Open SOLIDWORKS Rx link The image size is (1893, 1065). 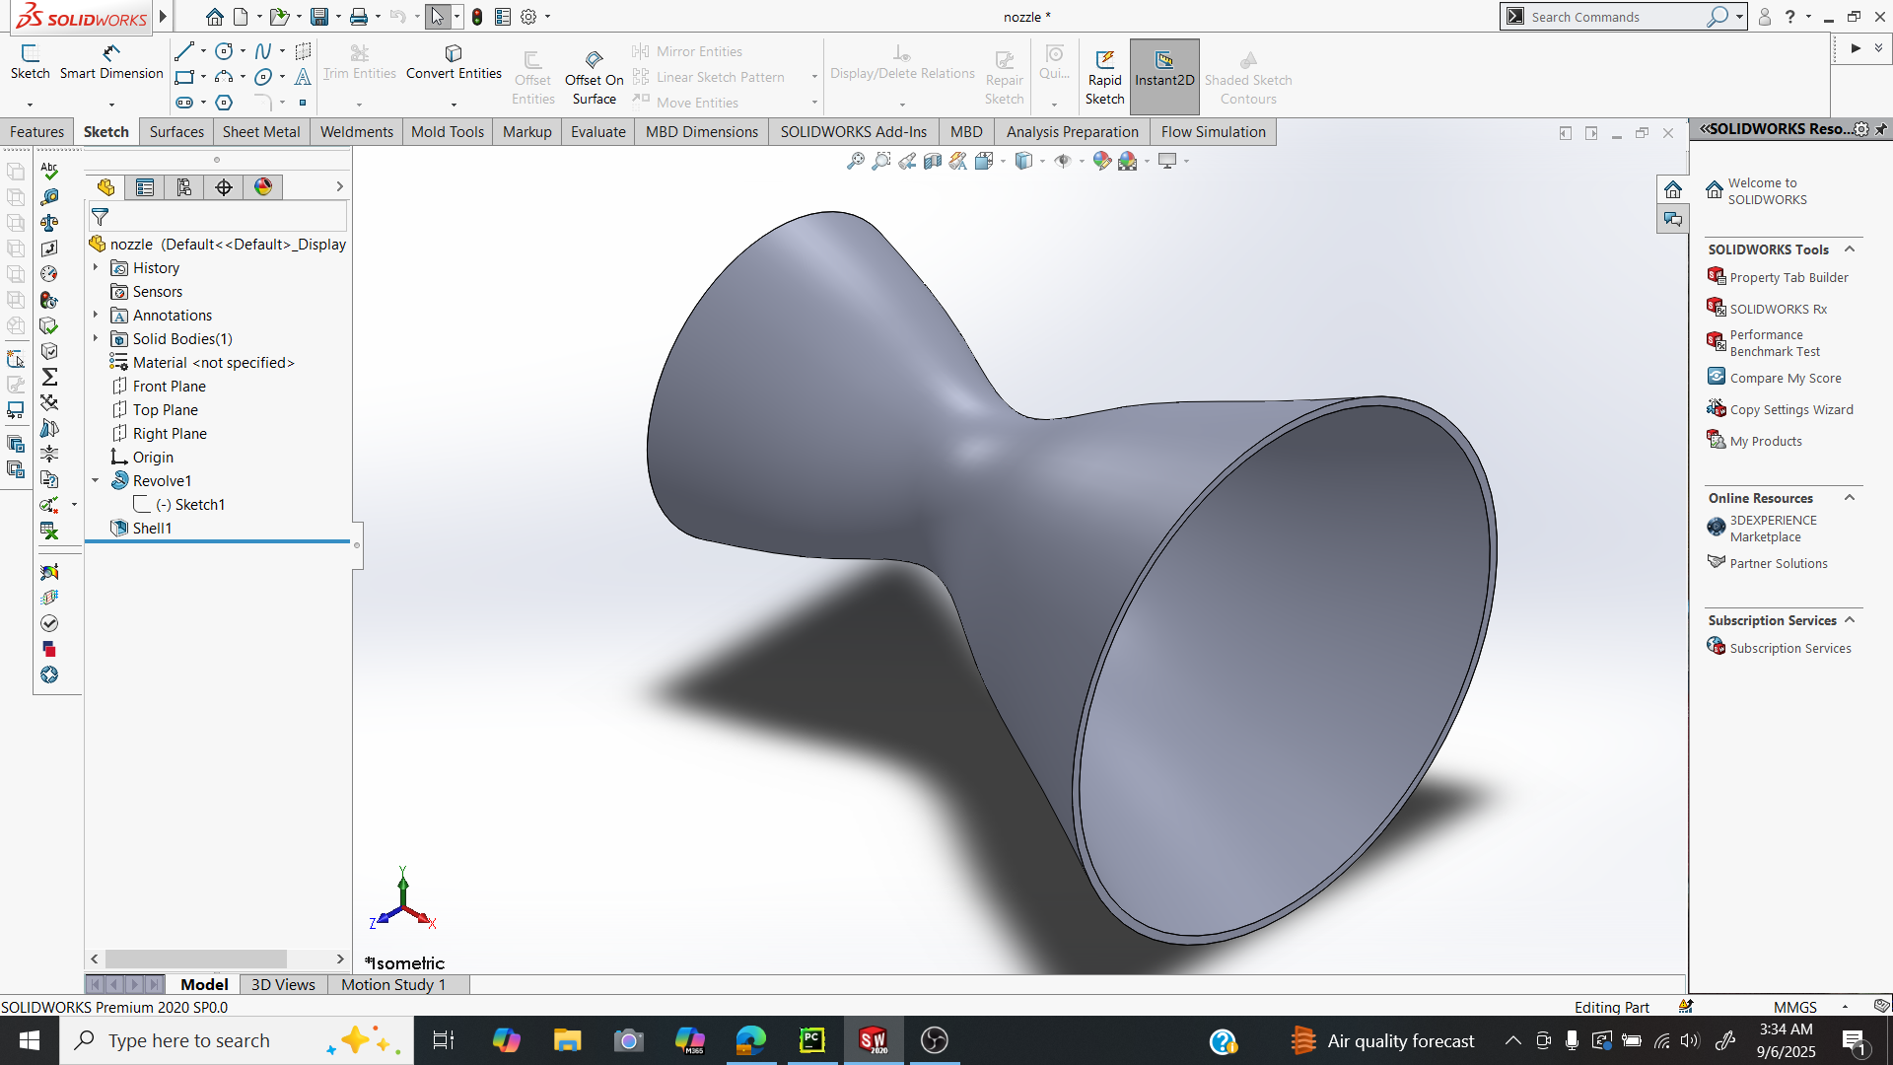tap(1778, 309)
